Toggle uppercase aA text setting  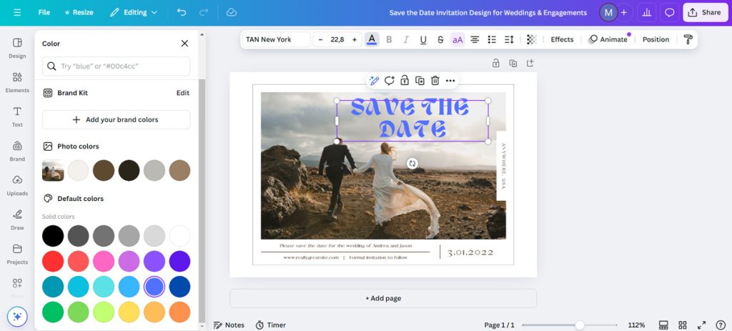click(x=457, y=39)
